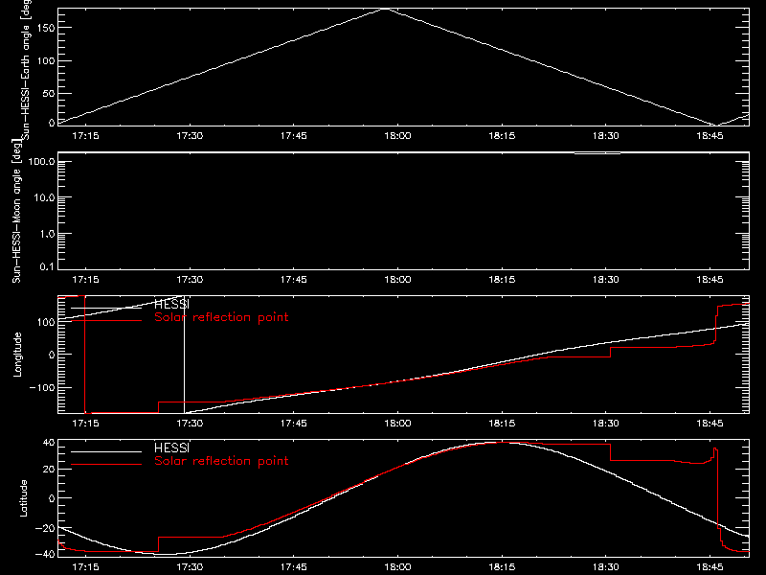Image resolution: width=766 pixels, height=575 pixels.
Task: Click the 40 tick on Latitude plot
Action: (x=49, y=443)
